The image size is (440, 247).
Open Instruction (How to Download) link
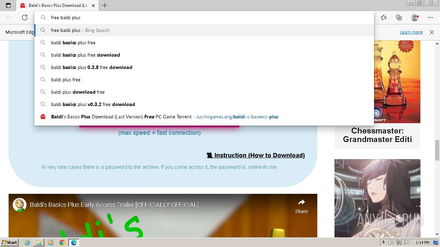(256, 155)
